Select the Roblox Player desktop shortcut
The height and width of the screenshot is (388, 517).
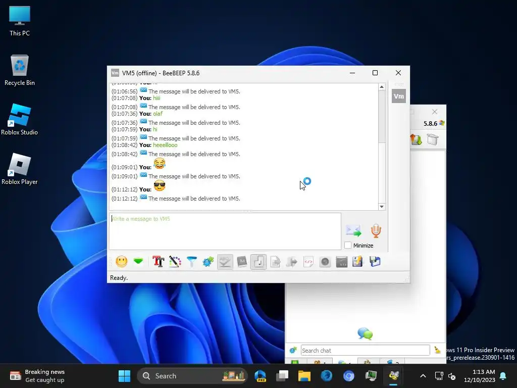pyautogui.click(x=20, y=169)
